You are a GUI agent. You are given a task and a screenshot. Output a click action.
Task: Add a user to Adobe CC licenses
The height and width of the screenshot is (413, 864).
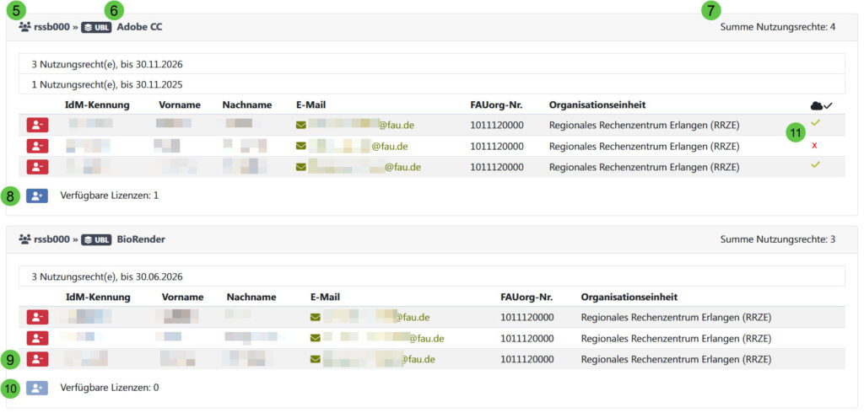37,196
